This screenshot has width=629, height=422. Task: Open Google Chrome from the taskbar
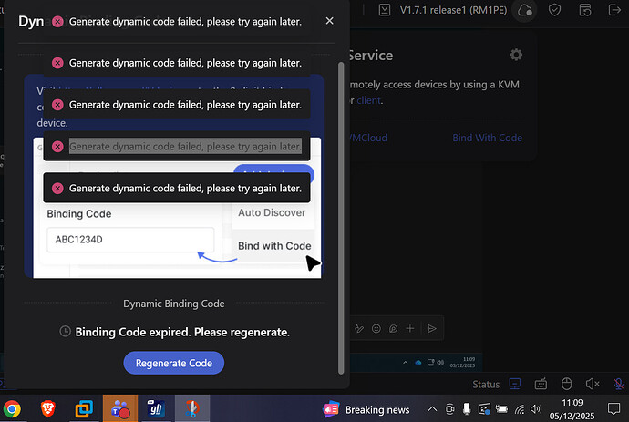pos(12,408)
